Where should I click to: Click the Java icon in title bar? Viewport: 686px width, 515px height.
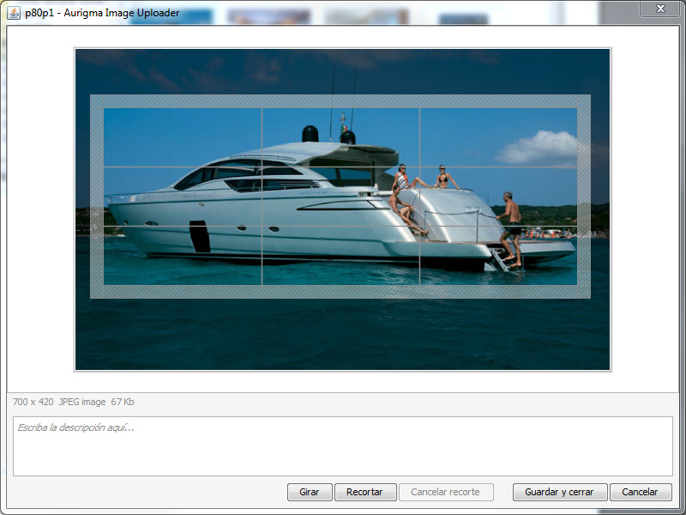coord(14,13)
